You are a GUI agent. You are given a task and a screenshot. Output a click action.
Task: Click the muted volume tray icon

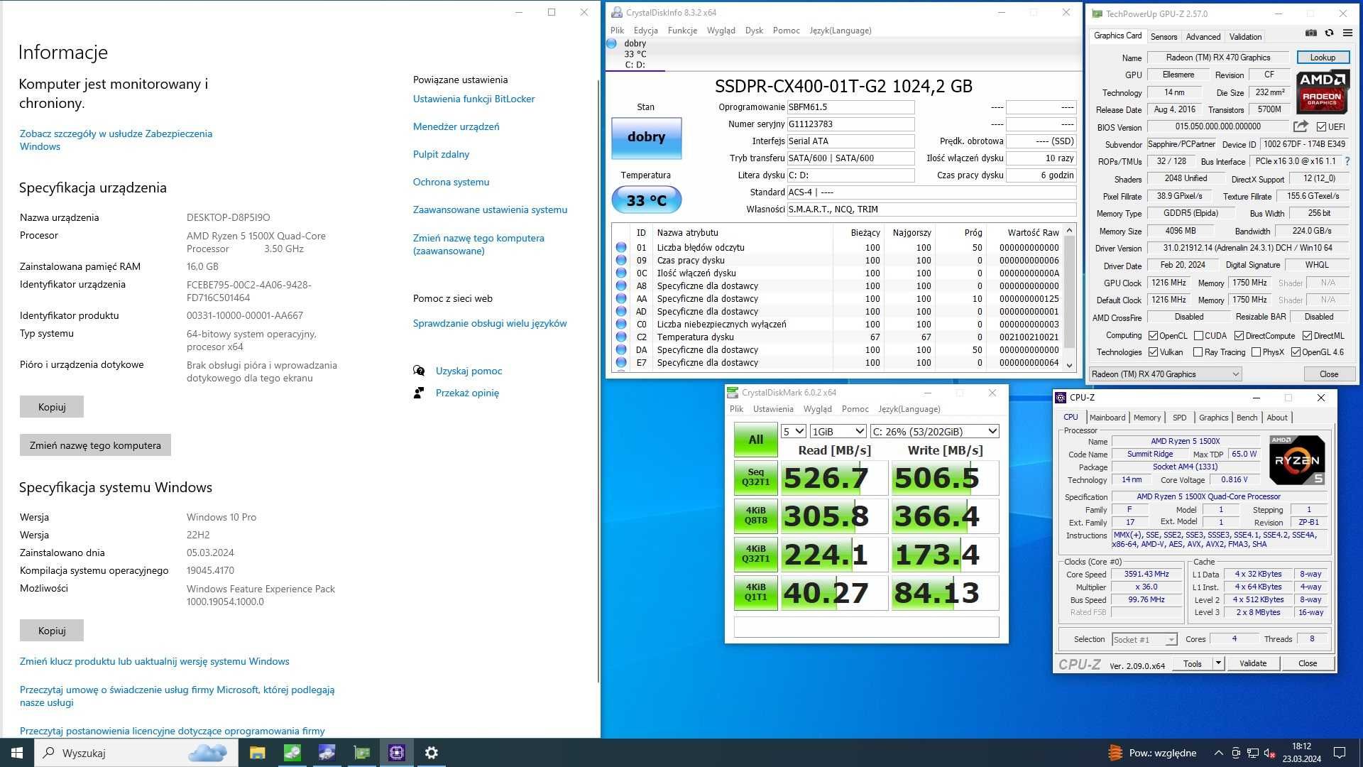pyautogui.click(x=1269, y=753)
